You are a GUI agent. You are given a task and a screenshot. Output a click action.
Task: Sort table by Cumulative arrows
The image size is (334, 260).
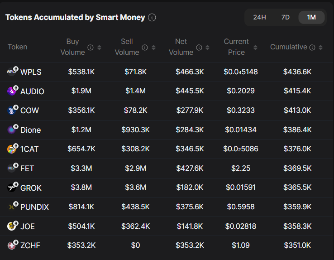coord(320,47)
